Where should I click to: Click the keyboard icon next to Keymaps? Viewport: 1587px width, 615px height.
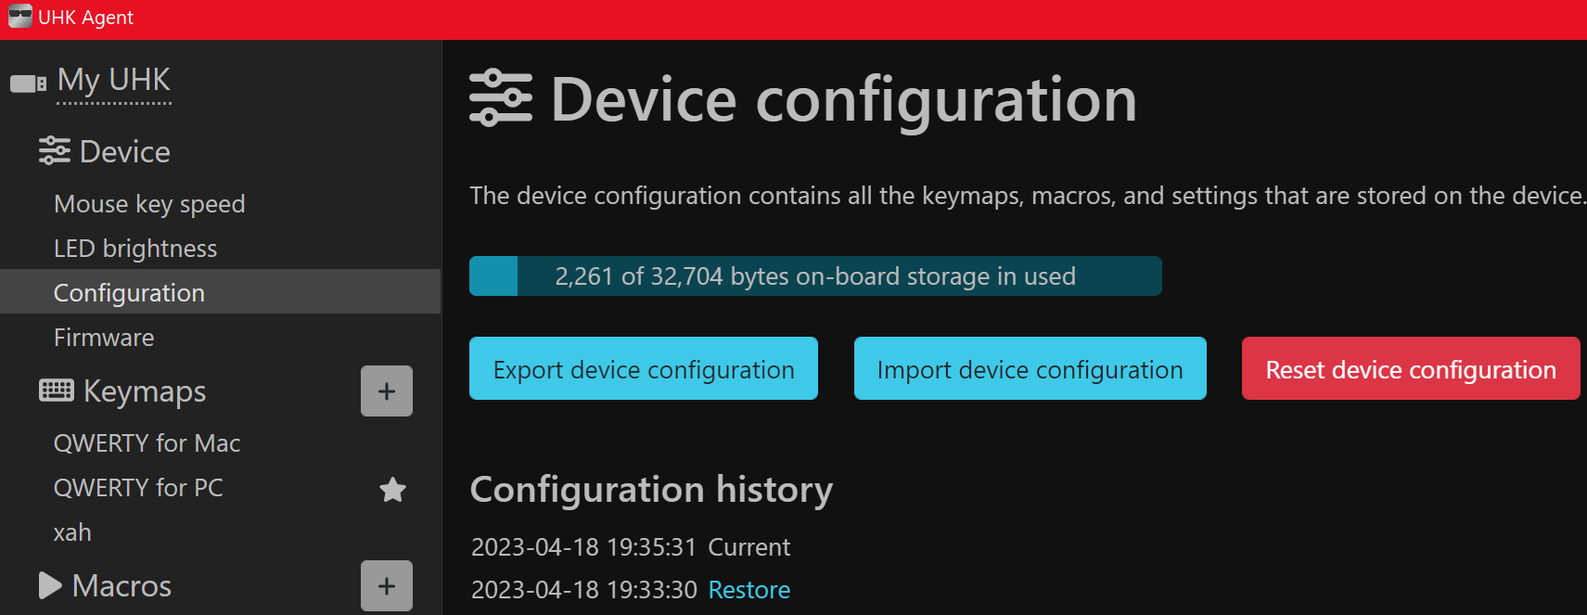pos(56,391)
